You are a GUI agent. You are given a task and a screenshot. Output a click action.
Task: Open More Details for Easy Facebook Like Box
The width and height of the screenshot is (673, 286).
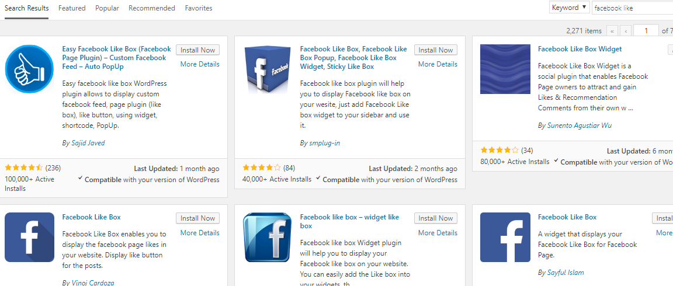[200, 64]
